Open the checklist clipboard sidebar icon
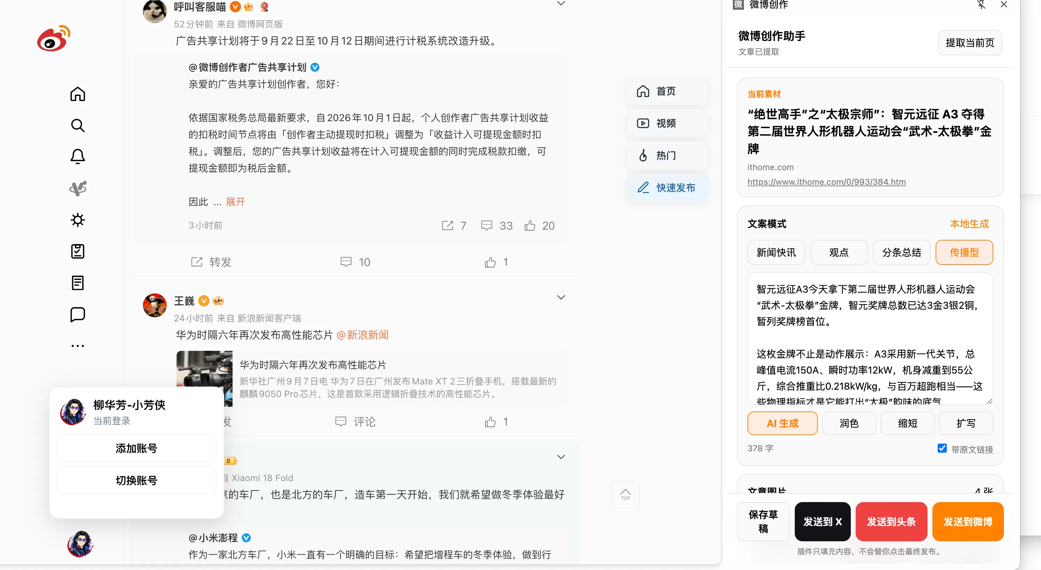The width and height of the screenshot is (1041, 570). 78,251
